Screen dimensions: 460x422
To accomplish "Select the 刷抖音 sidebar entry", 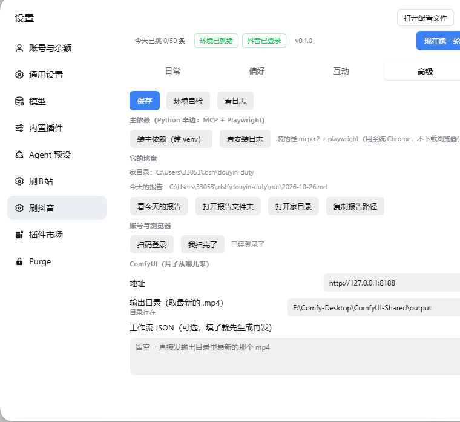I will click(57, 208).
